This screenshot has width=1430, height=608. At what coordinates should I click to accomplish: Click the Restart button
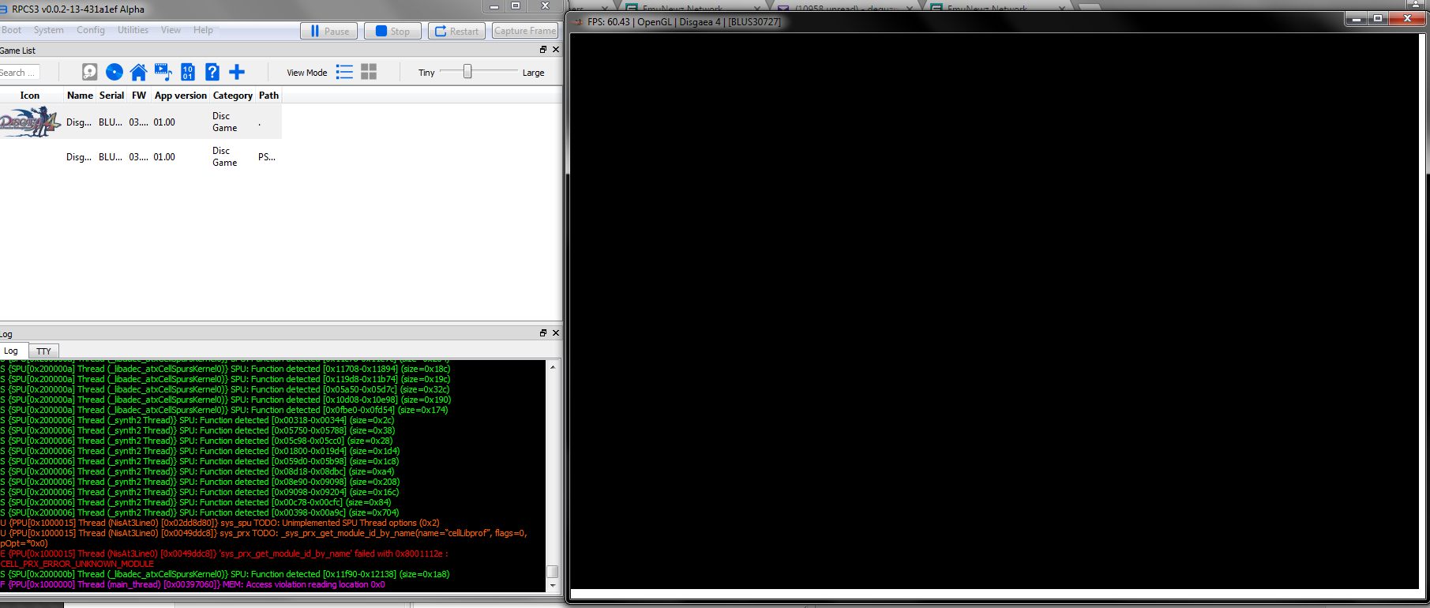click(457, 31)
